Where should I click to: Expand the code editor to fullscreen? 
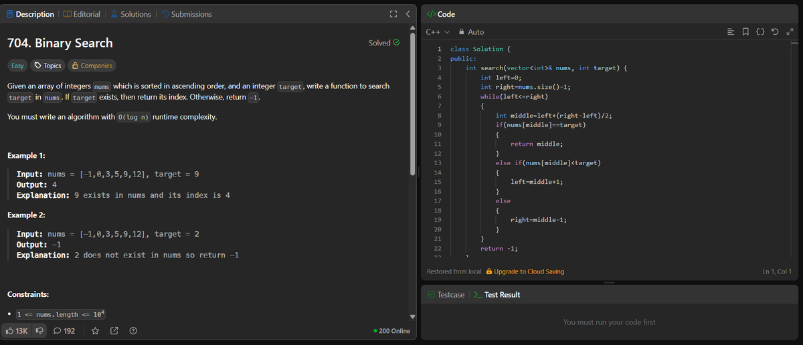coord(790,32)
